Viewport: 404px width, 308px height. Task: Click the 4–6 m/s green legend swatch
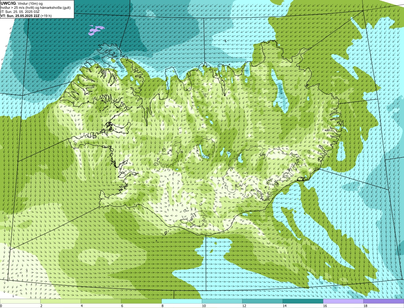pos(101,301)
